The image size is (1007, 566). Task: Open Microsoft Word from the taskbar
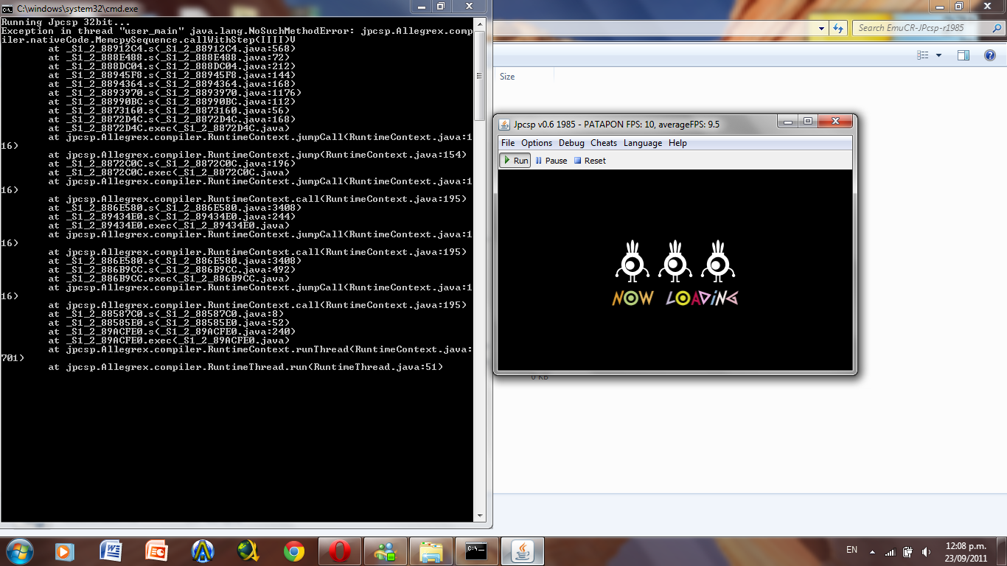[x=111, y=551]
